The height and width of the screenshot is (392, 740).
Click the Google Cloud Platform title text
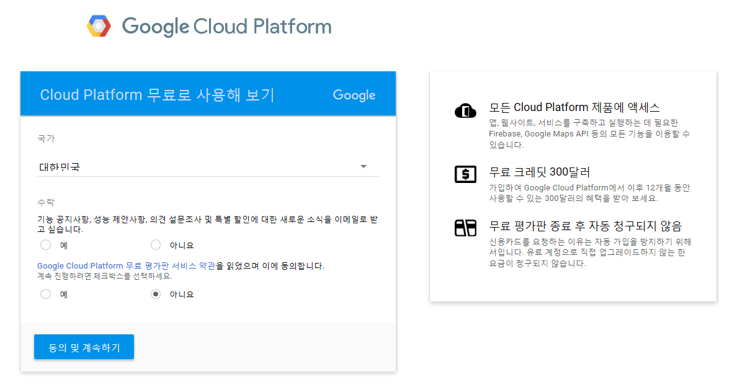[226, 27]
